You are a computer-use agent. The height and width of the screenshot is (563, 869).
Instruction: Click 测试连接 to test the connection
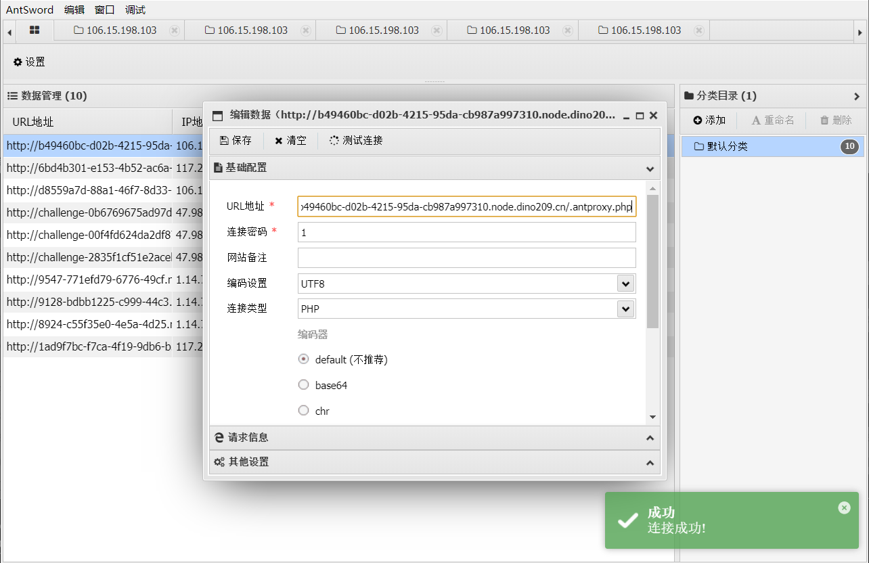click(356, 141)
